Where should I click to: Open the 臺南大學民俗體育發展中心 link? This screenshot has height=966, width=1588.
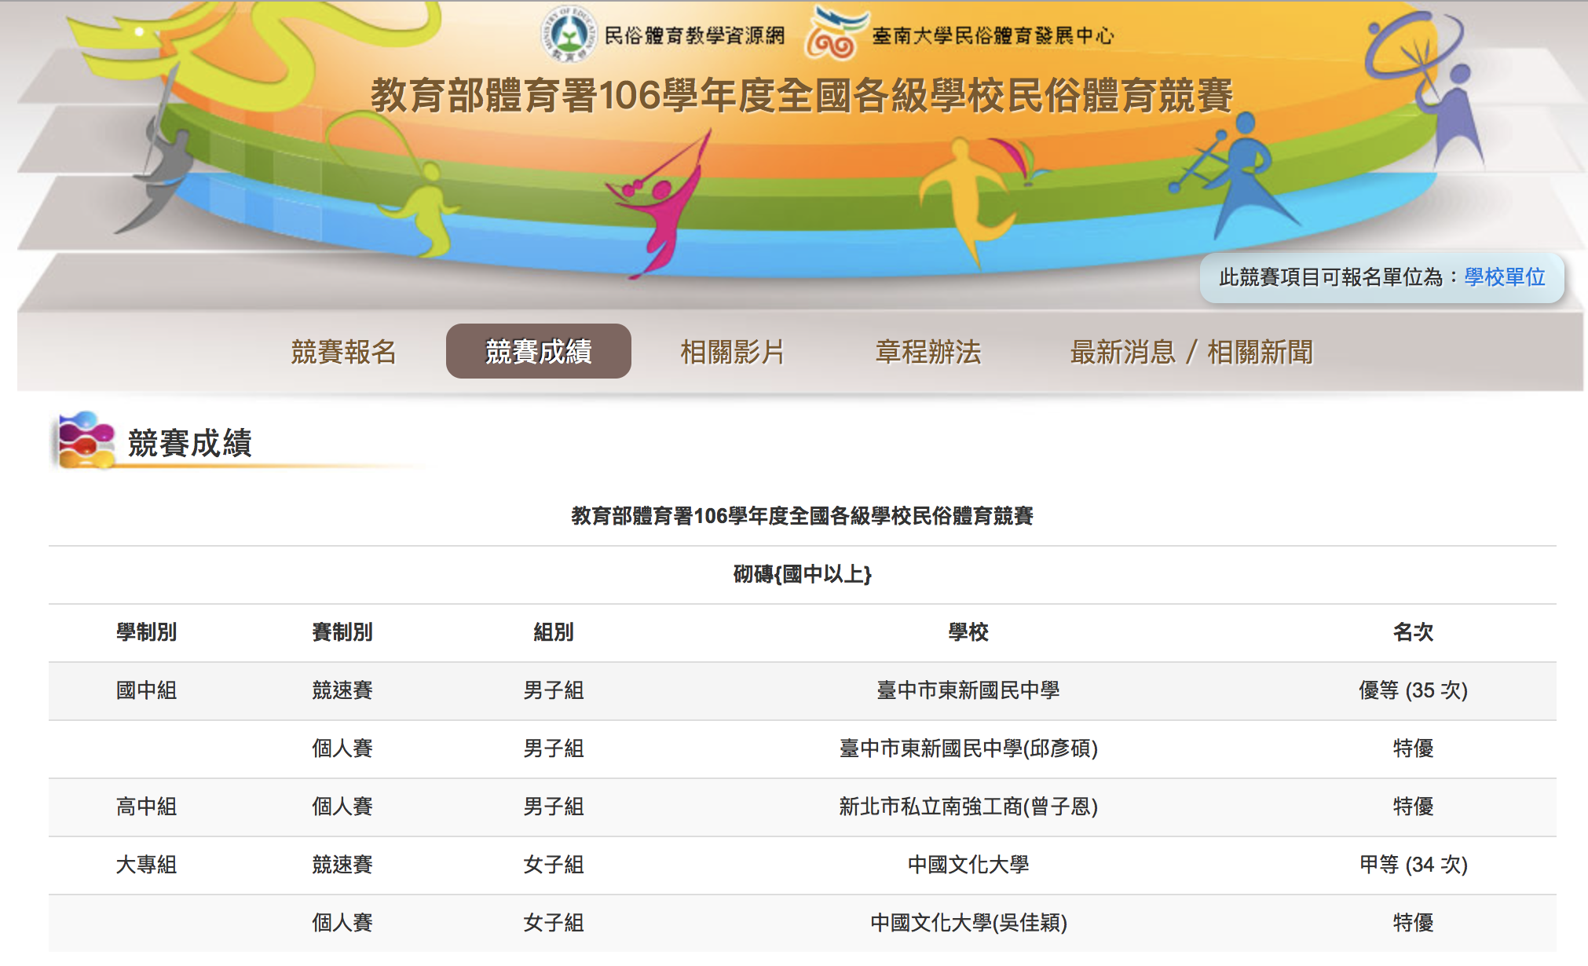(993, 35)
